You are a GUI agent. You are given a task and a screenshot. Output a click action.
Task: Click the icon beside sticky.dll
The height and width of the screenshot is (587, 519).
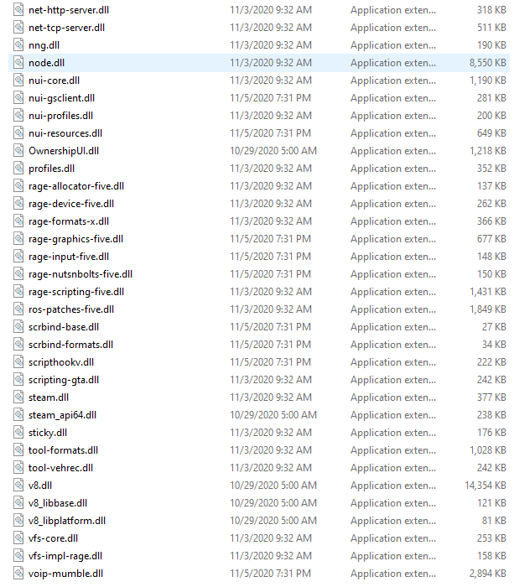[x=18, y=432]
